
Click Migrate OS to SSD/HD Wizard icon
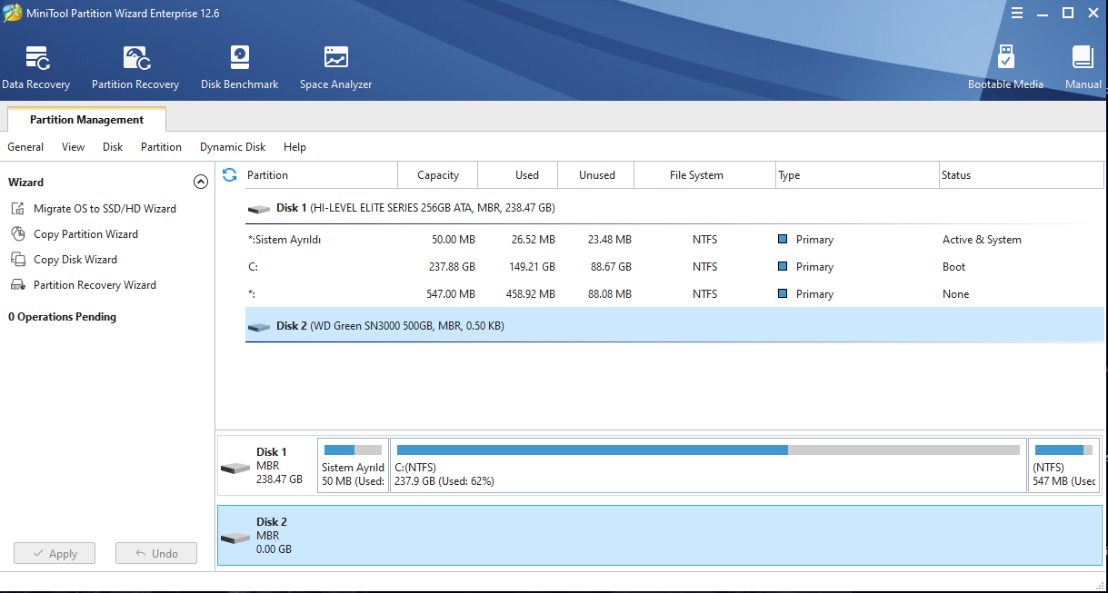click(x=18, y=209)
